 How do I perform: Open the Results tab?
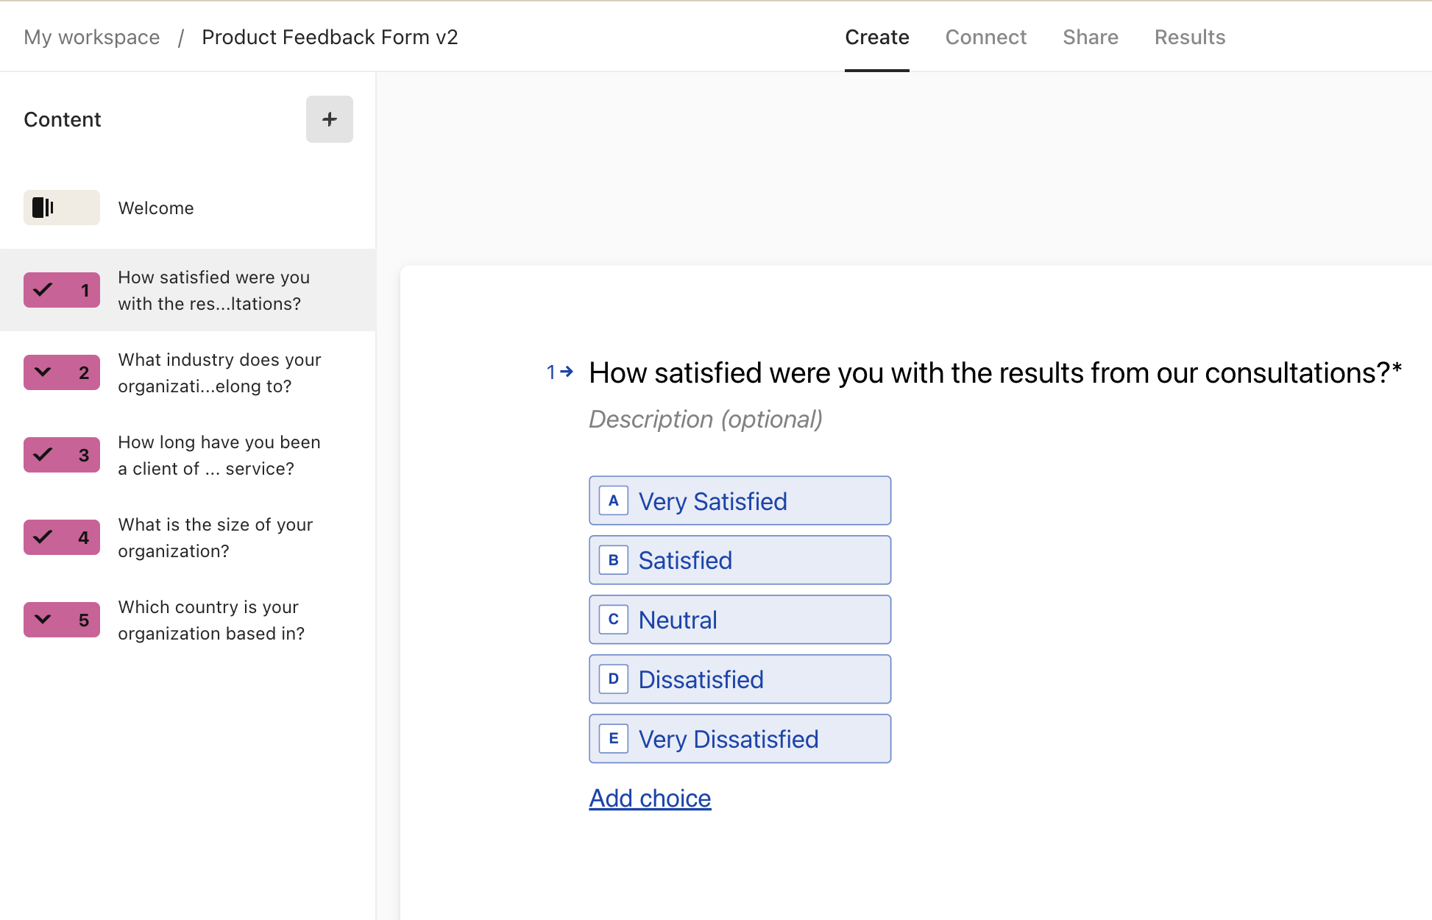click(1189, 37)
